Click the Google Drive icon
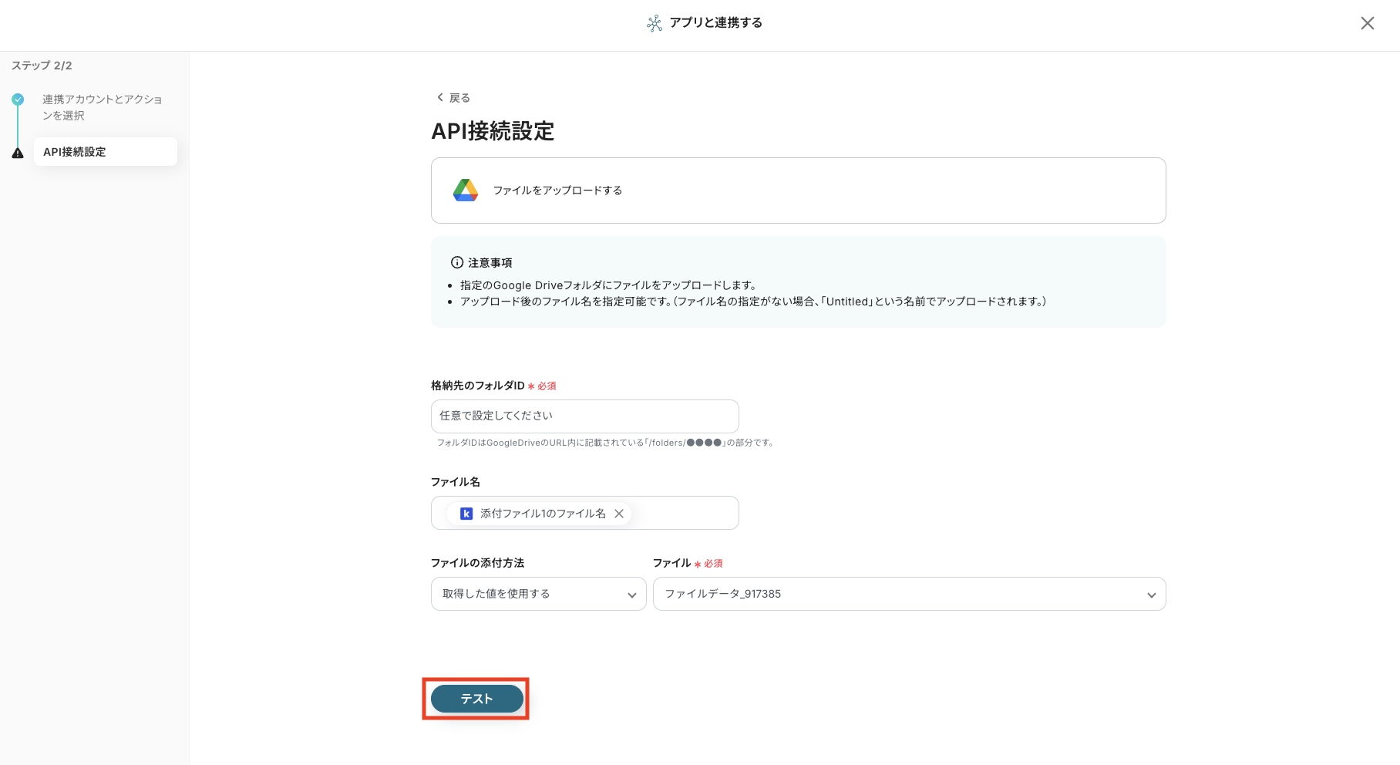The image size is (1400, 765). (466, 190)
